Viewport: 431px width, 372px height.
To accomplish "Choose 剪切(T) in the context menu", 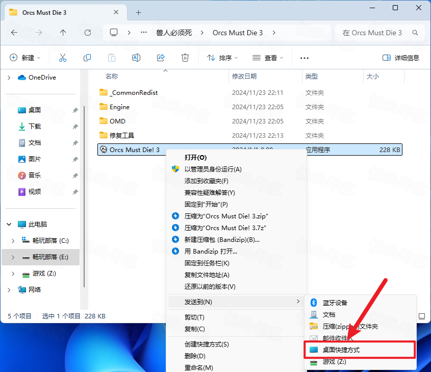I will click(x=237, y=317).
